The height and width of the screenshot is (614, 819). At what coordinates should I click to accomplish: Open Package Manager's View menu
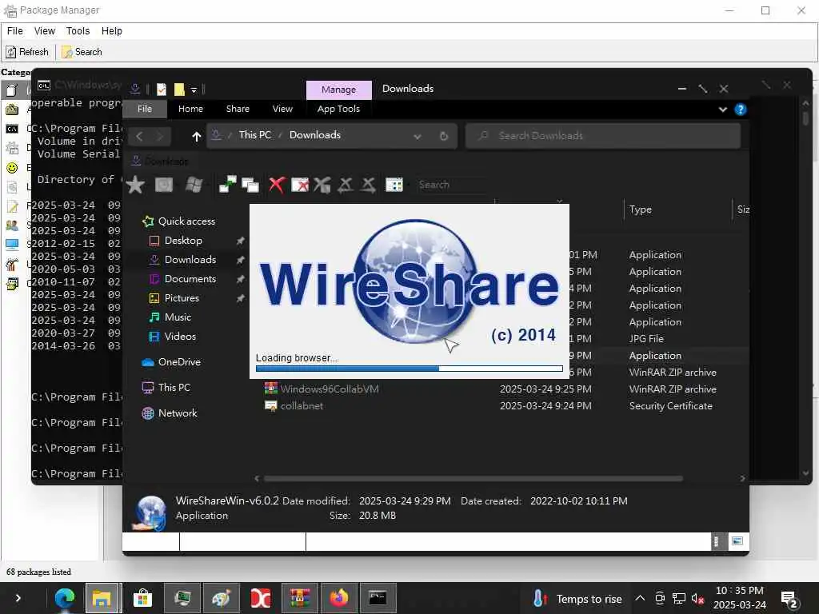click(x=45, y=31)
